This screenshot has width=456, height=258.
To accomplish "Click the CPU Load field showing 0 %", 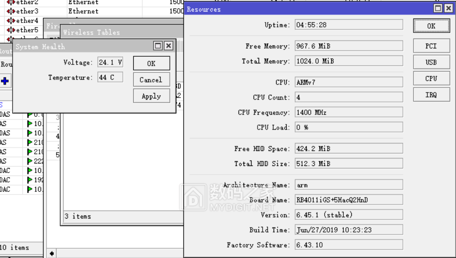I will tap(349, 127).
